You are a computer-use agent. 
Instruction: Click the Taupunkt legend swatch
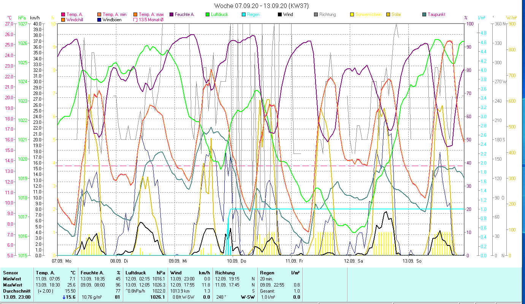(424, 14)
